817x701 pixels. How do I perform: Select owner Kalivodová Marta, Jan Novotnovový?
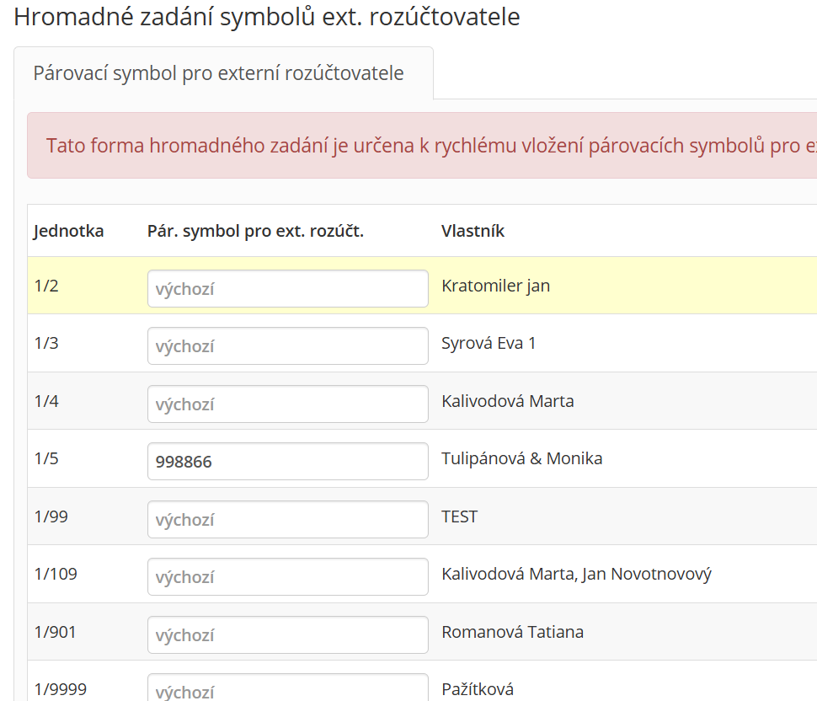(576, 574)
